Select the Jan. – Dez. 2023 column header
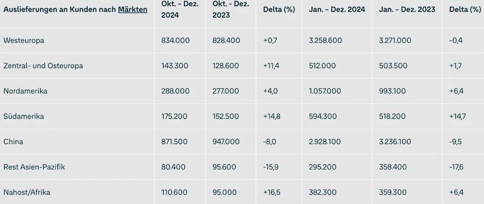 [407, 9]
